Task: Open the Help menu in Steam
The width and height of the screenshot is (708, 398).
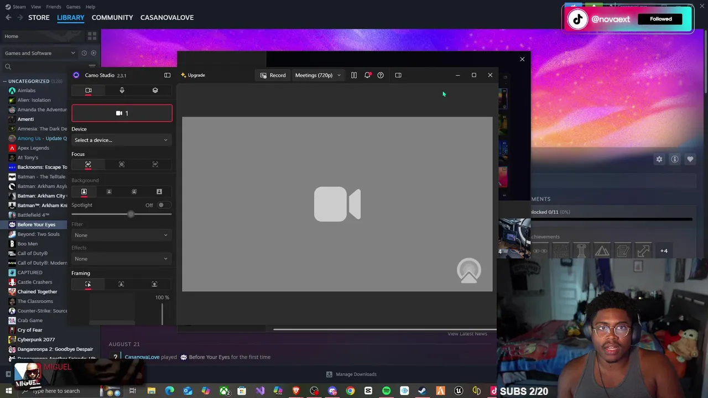Action: 90,7
